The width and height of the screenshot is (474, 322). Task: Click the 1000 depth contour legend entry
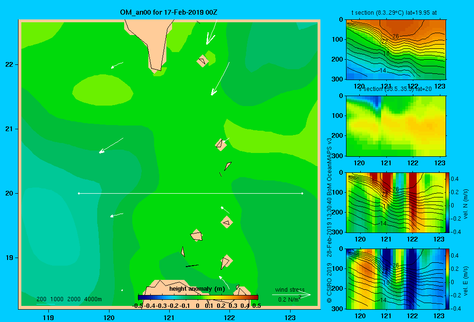pyautogui.click(x=57, y=299)
